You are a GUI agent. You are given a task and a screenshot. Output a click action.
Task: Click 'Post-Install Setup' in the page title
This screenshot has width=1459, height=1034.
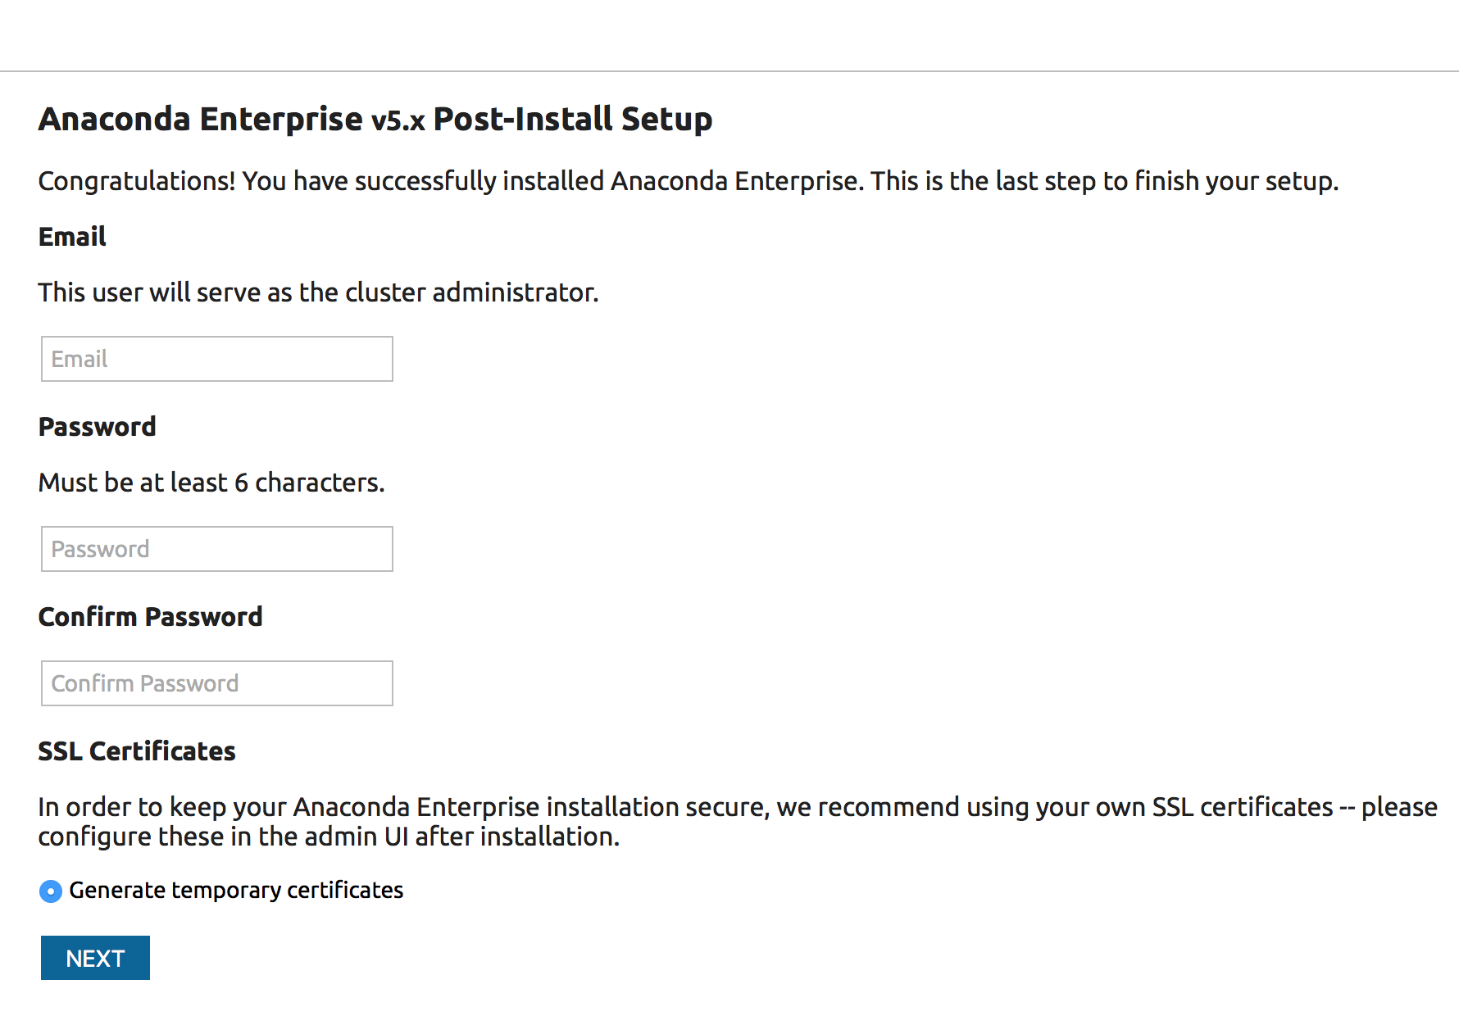(x=572, y=120)
